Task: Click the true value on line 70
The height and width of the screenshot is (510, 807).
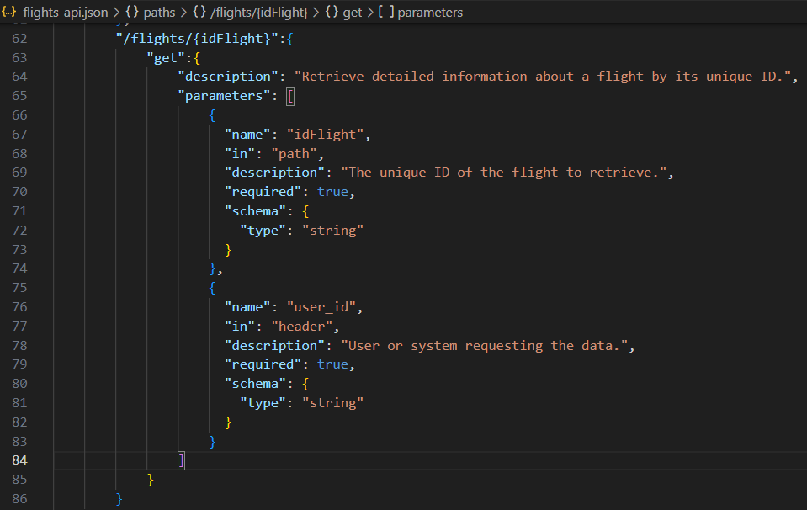Action: [x=332, y=192]
